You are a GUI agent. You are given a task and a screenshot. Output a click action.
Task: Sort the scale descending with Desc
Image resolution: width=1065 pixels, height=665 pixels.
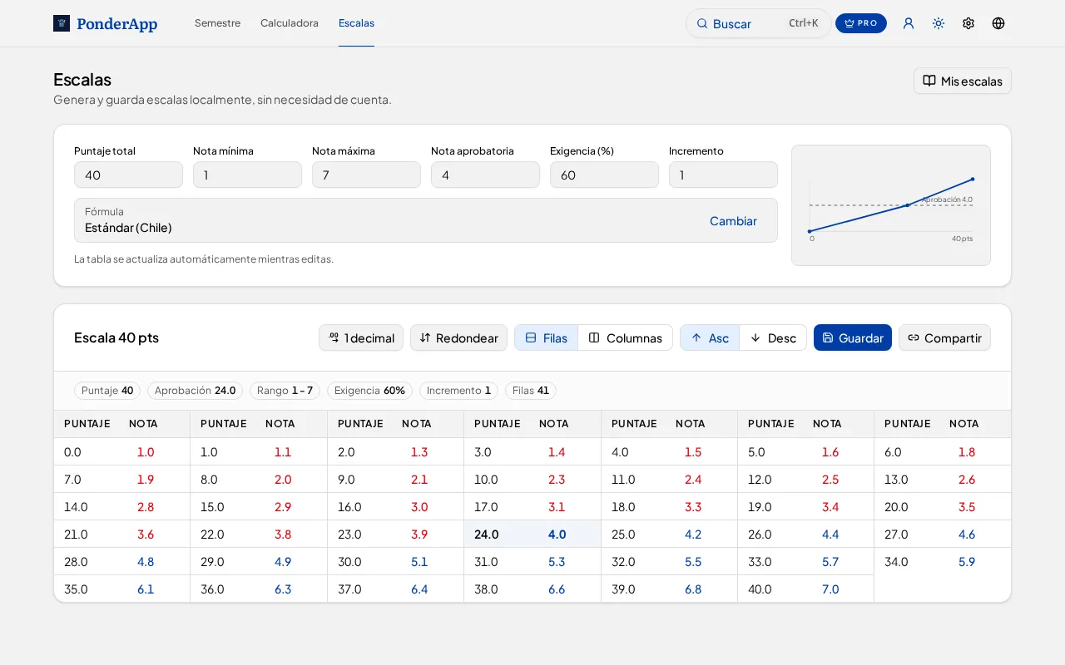tap(773, 337)
